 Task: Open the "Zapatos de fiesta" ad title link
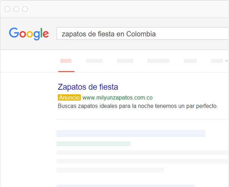tap(88, 87)
